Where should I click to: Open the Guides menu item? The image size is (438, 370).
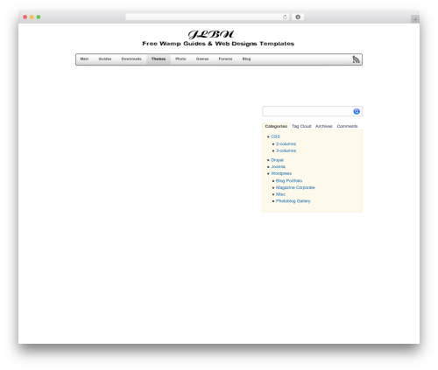pos(105,59)
